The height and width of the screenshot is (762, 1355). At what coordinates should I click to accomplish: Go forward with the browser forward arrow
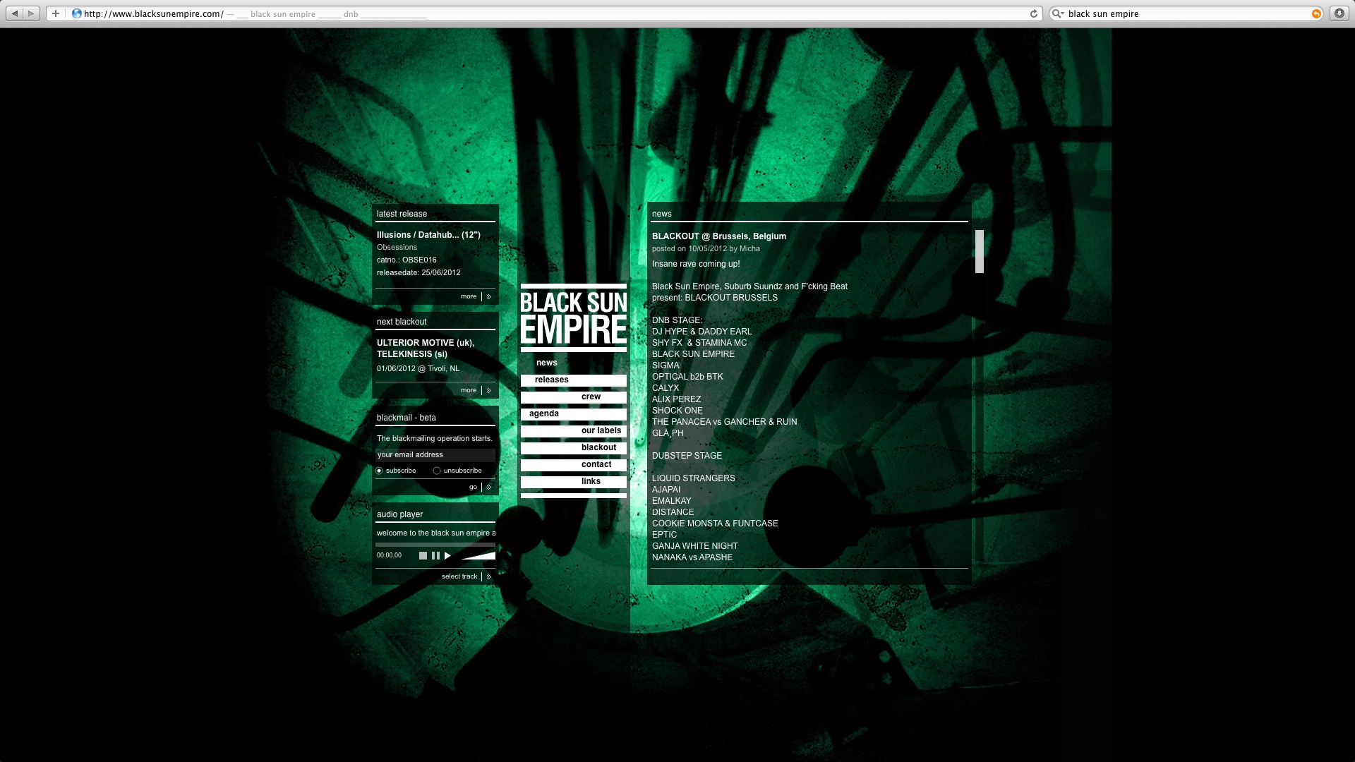32,13
